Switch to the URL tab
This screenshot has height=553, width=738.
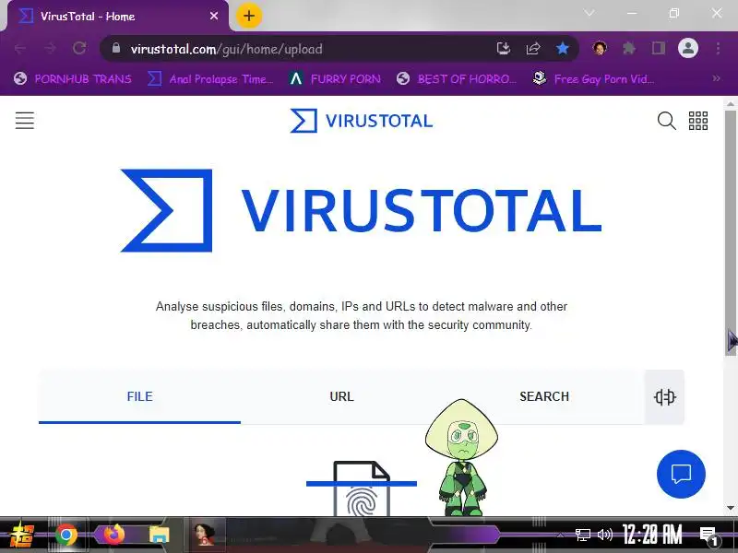tap(341, 397)
